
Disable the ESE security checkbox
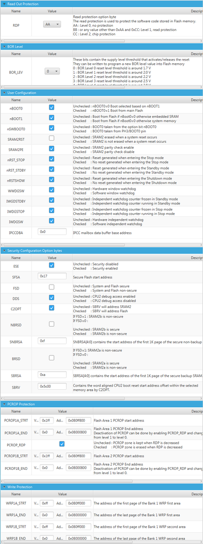51,265
